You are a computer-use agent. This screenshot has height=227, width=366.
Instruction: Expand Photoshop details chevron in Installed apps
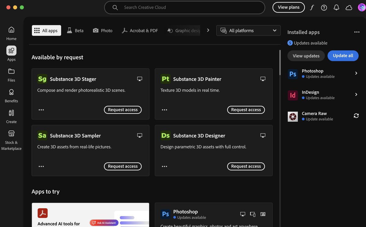tap(356, 73)
